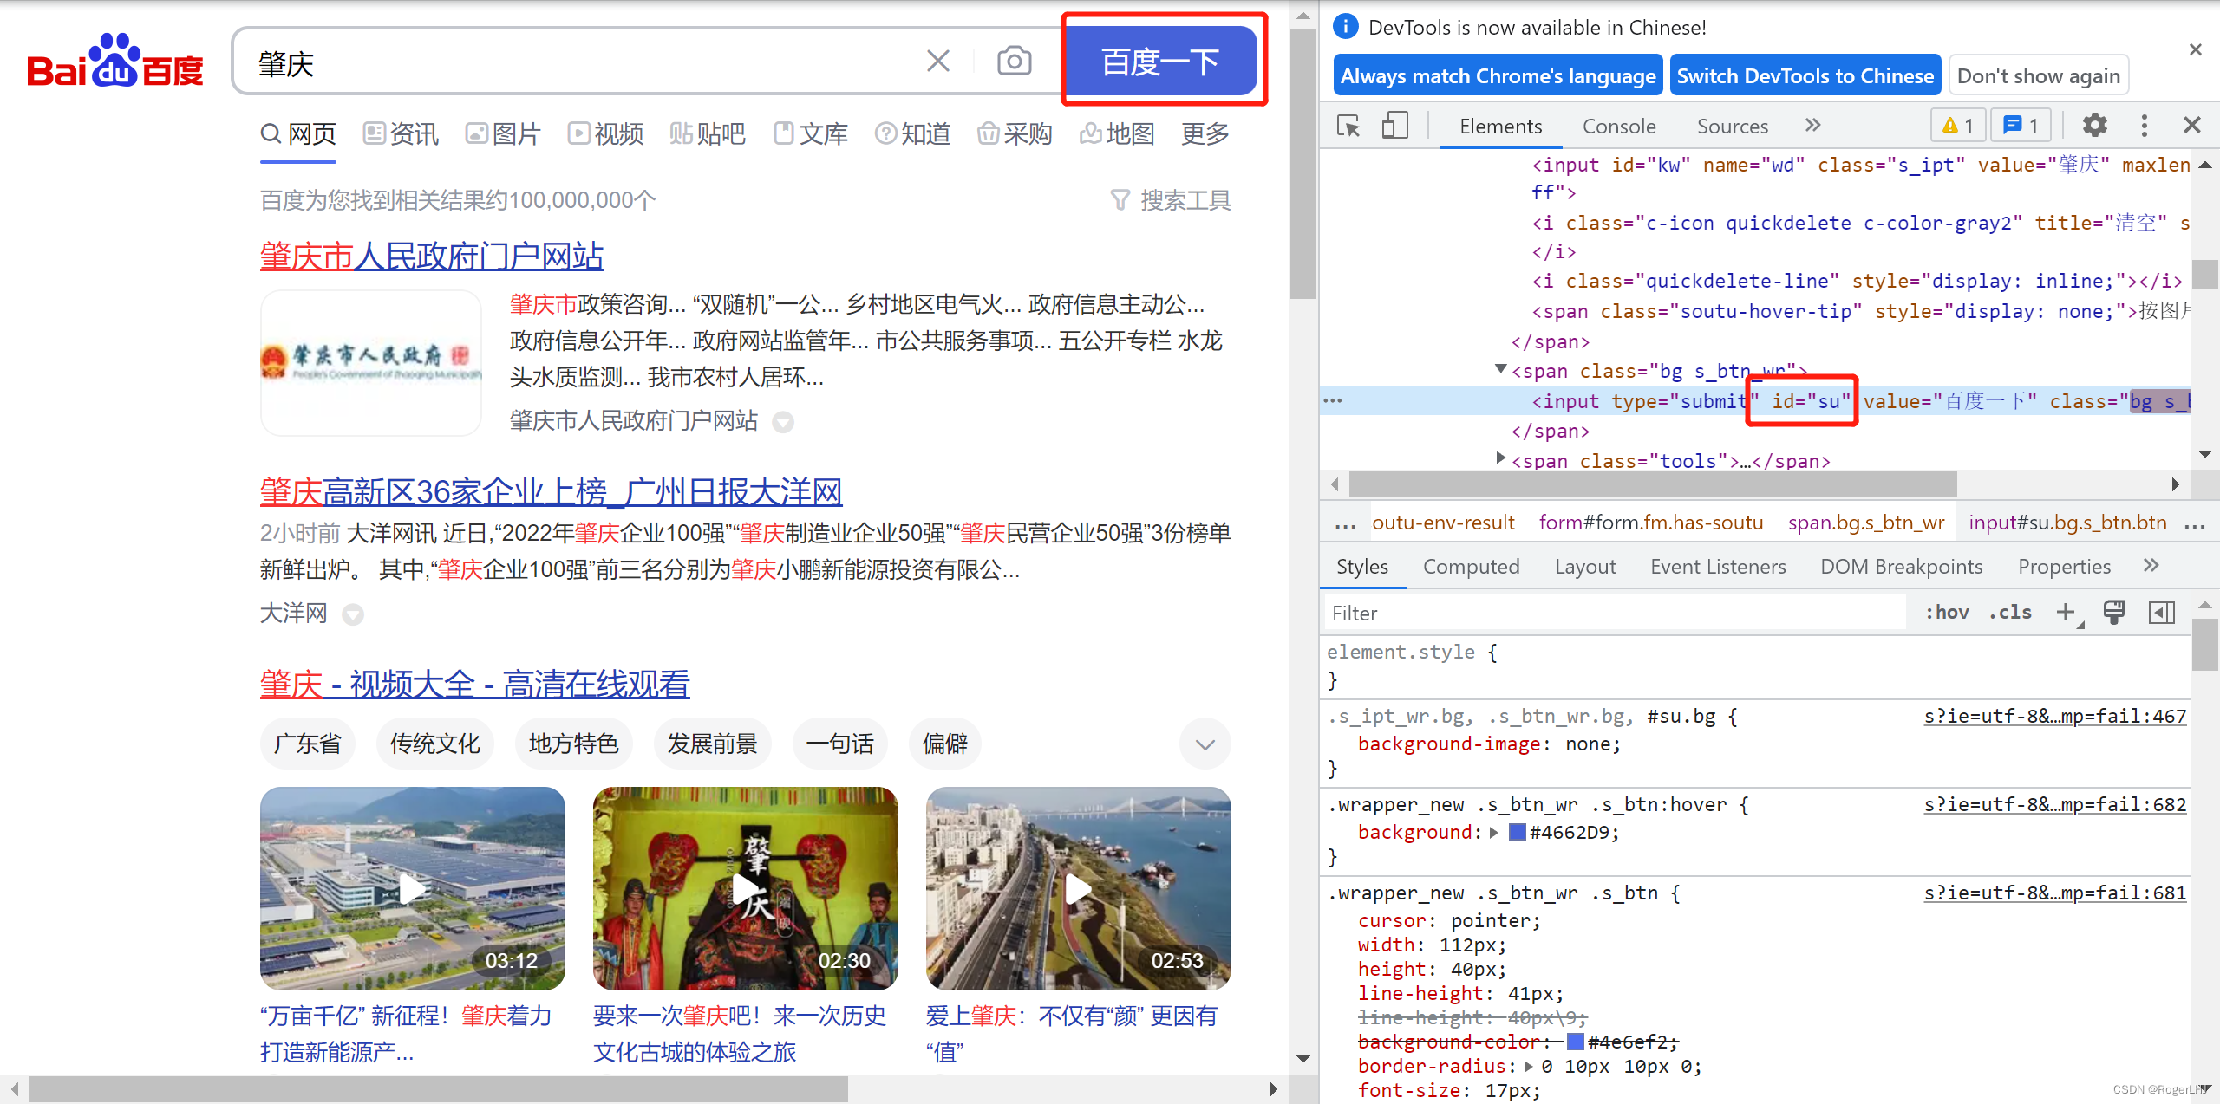
Task: Switch to the 资讯 tab
Action: (x=401, y=133)
